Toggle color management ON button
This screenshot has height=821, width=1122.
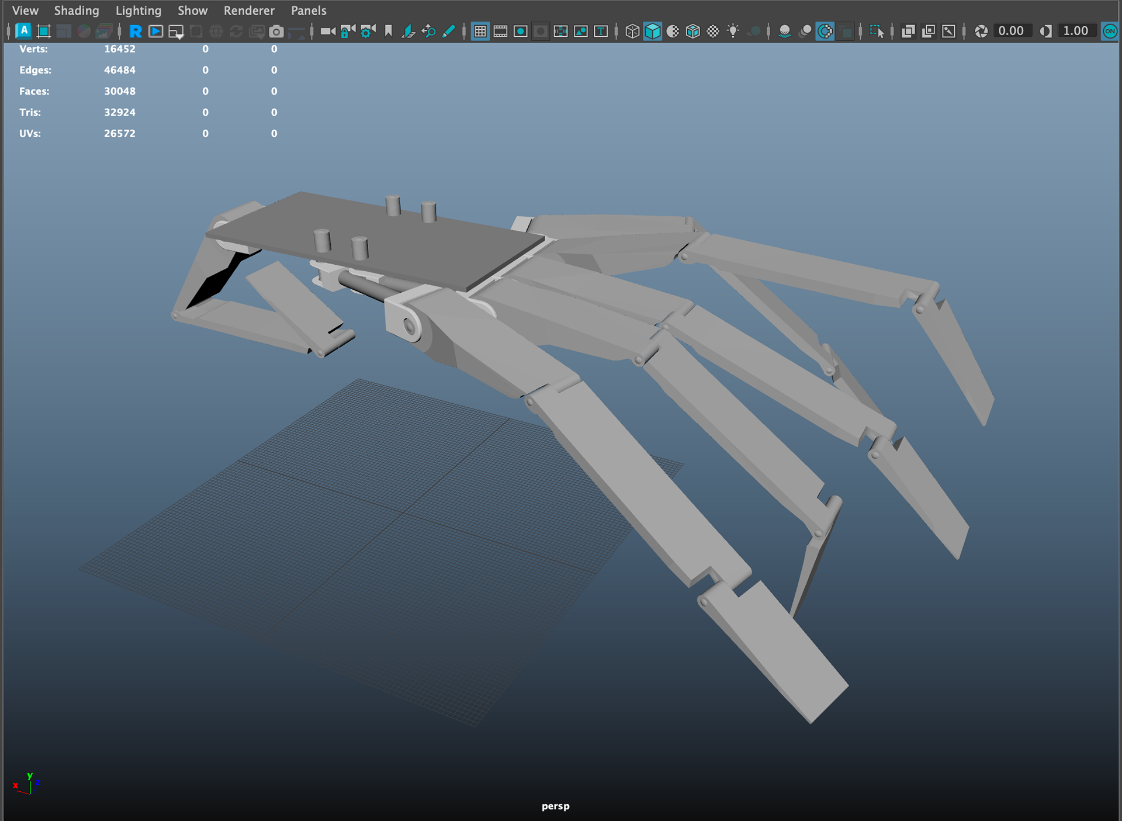click(1109, 31)
